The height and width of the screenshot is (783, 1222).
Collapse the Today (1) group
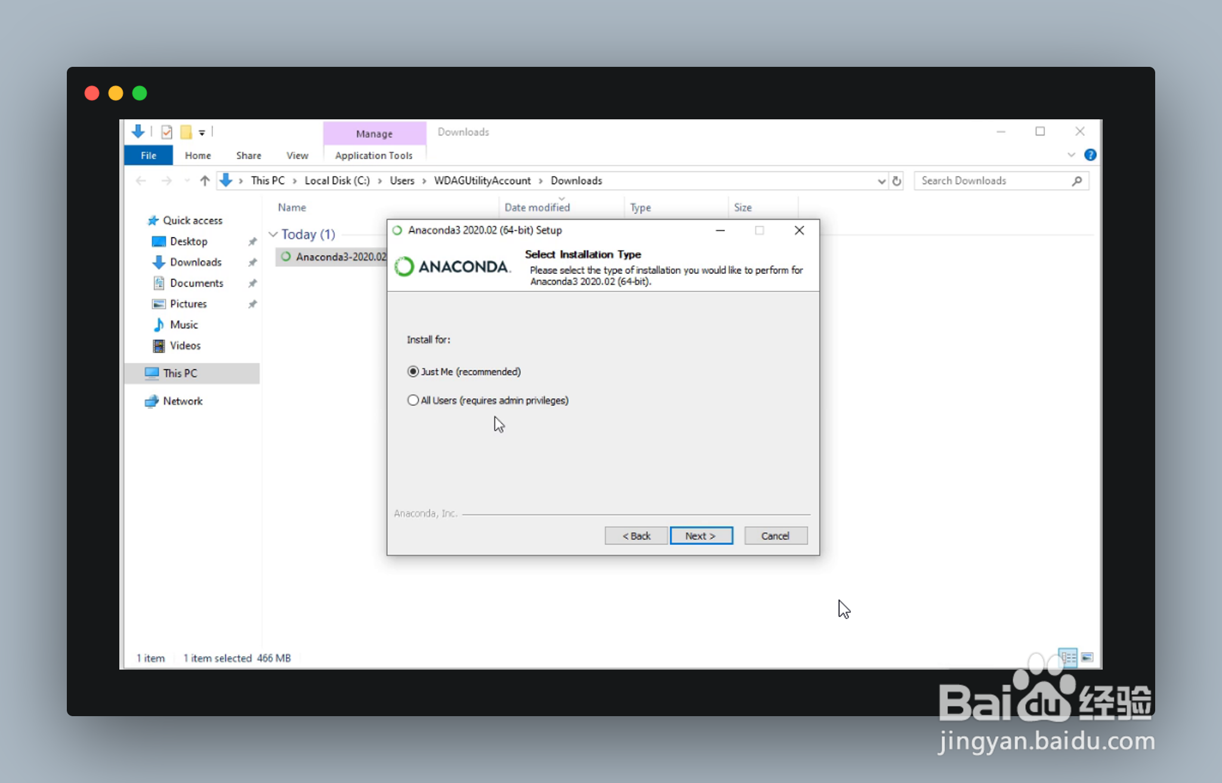[x=273, y=234]
